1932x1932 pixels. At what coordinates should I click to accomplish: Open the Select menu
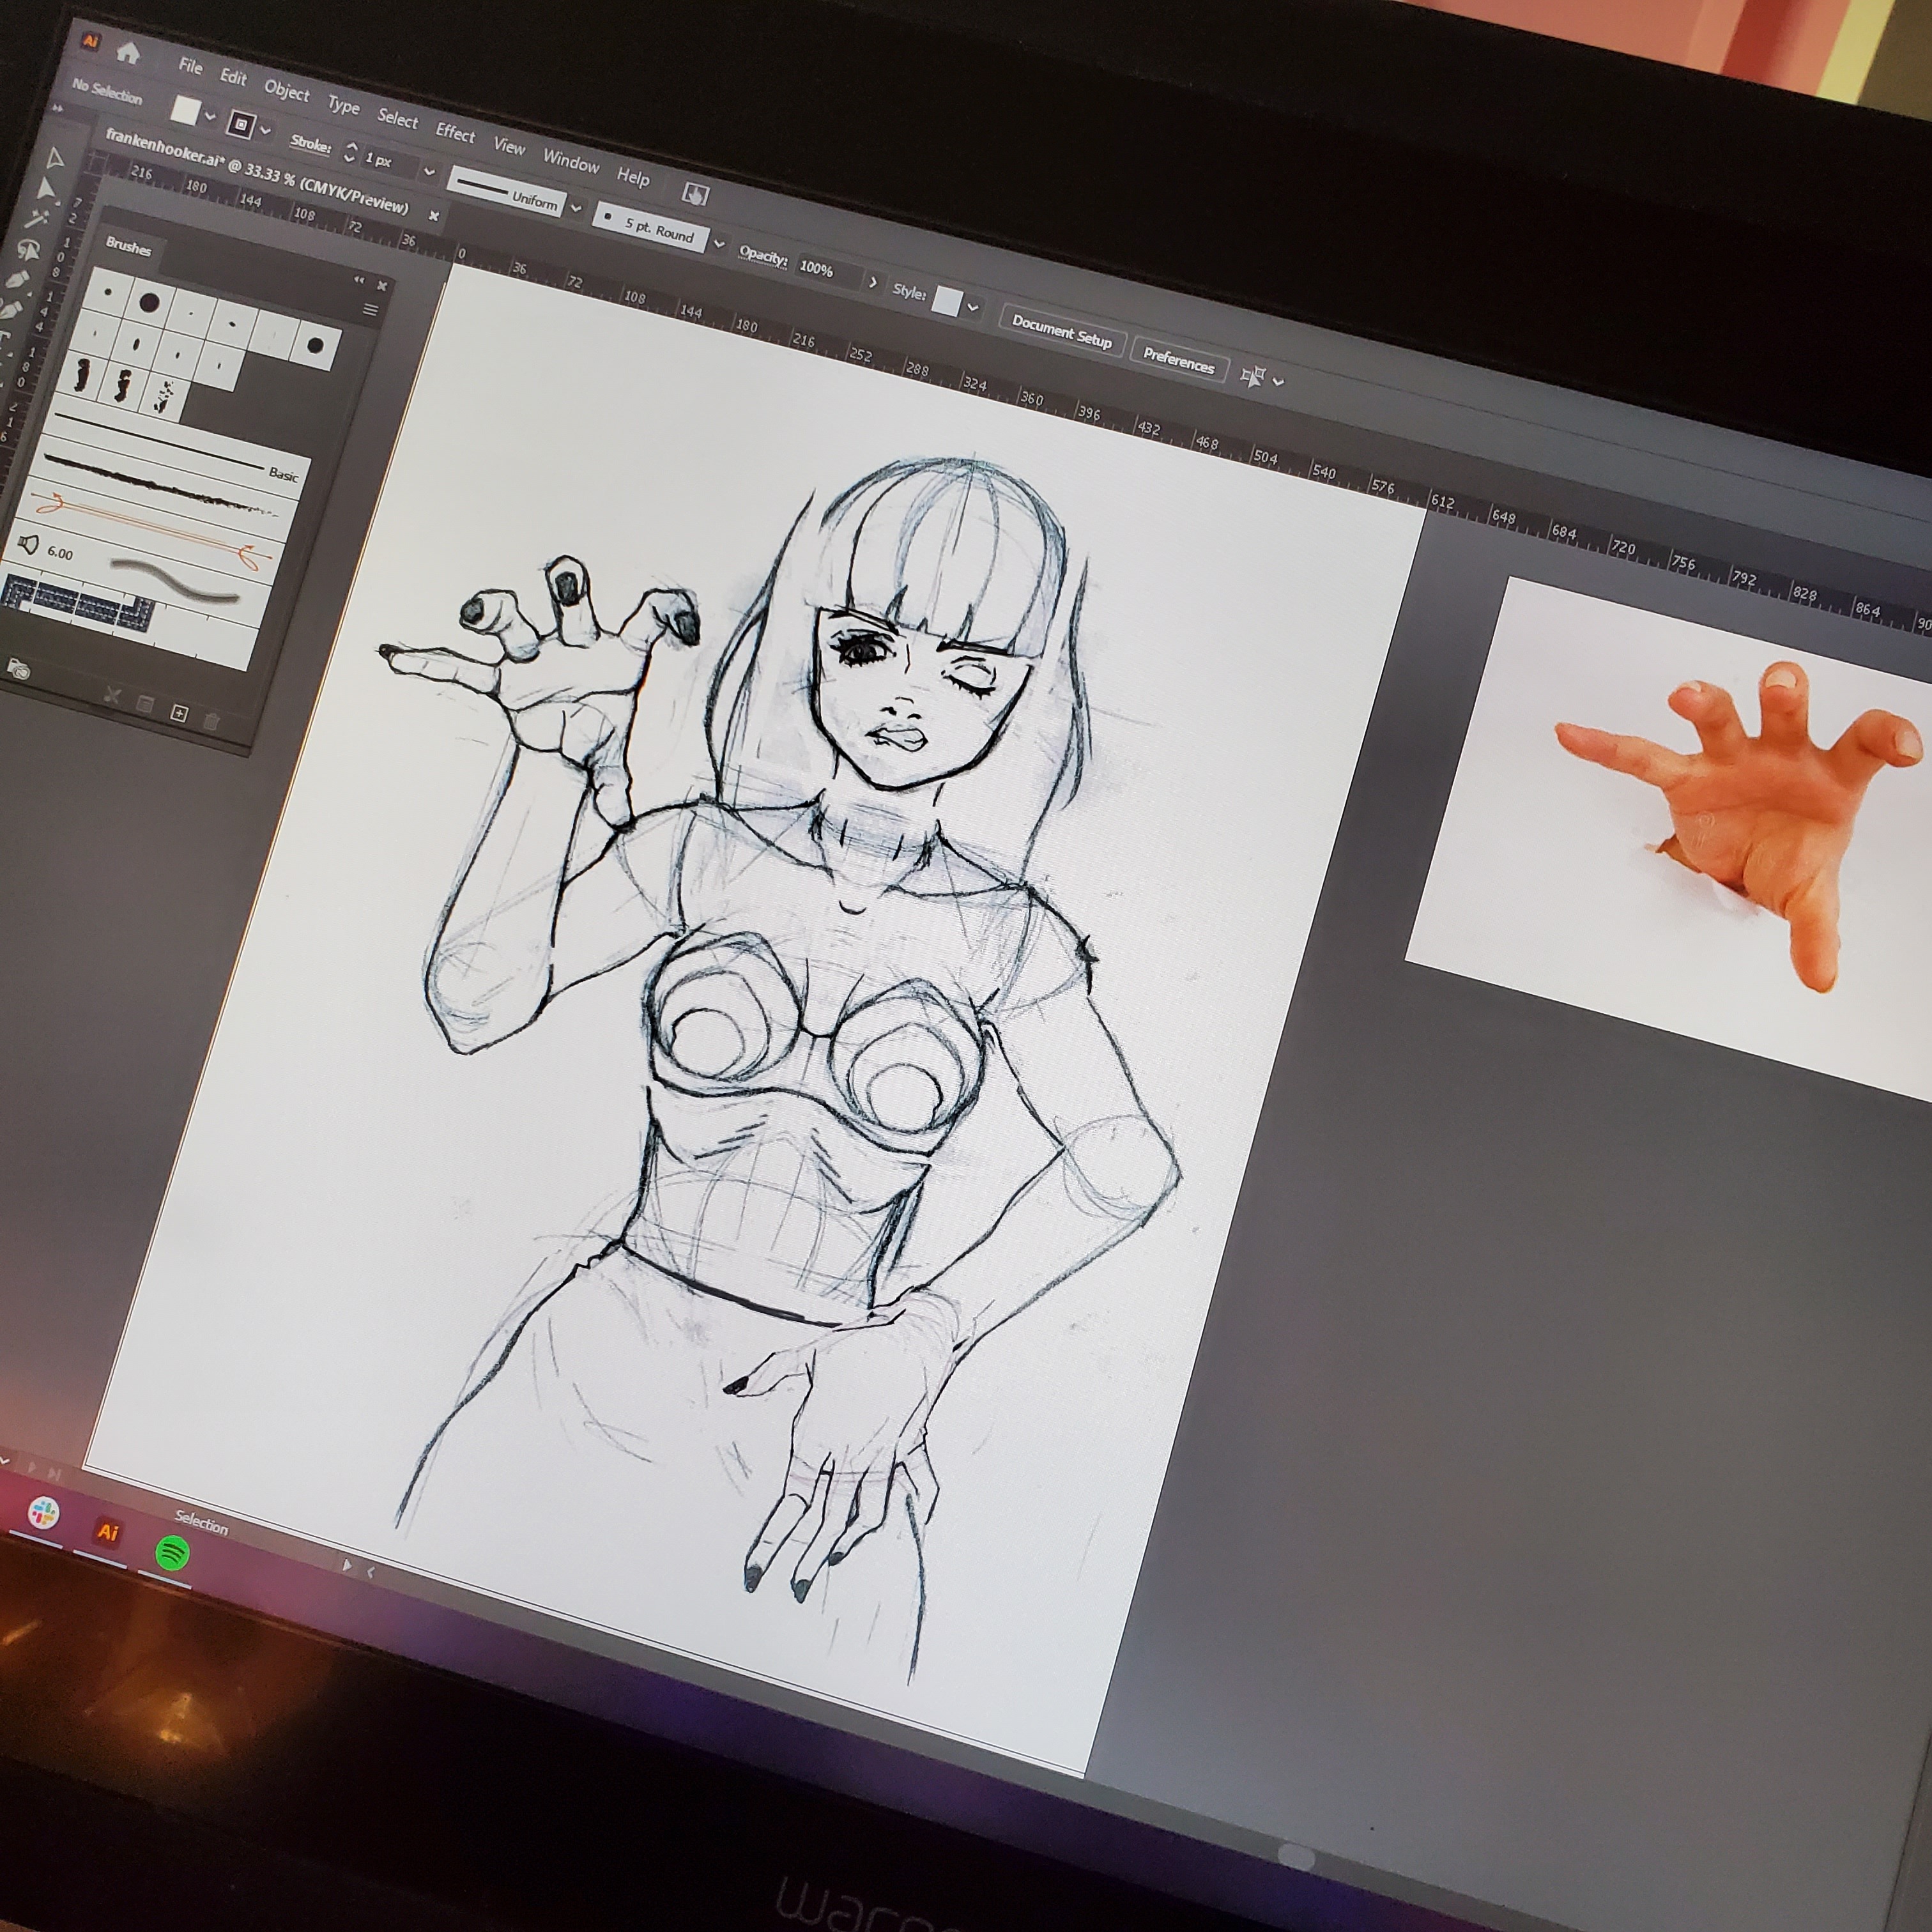click(397, 119)
